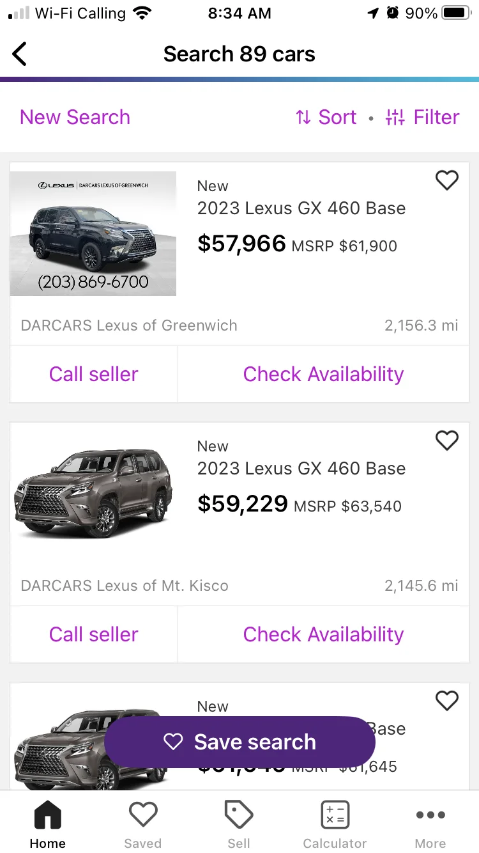Open the Sort options
The height and width of the screenshot is (853, 479).
(x=326, y=117)
